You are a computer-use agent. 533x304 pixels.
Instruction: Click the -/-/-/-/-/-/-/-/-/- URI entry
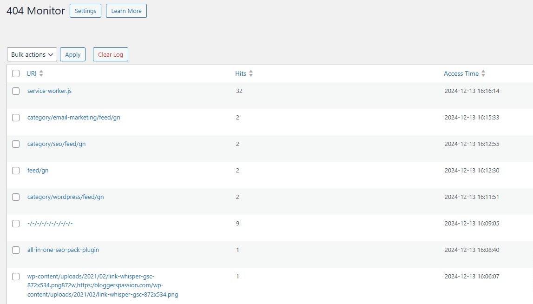(x=50, y=224)
